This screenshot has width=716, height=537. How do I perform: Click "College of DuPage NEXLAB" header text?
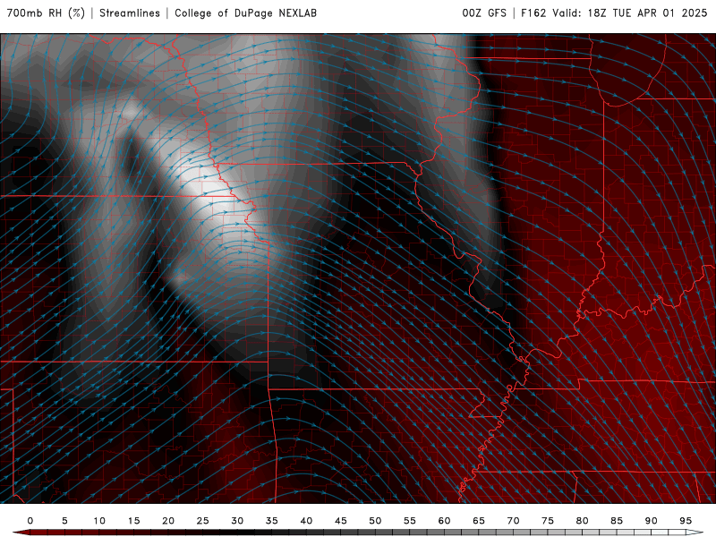(x=245, y=13)
